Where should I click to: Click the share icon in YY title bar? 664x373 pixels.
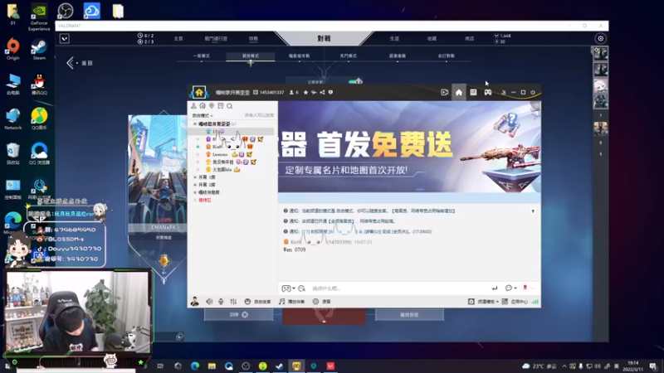click(x=322, y=92)
